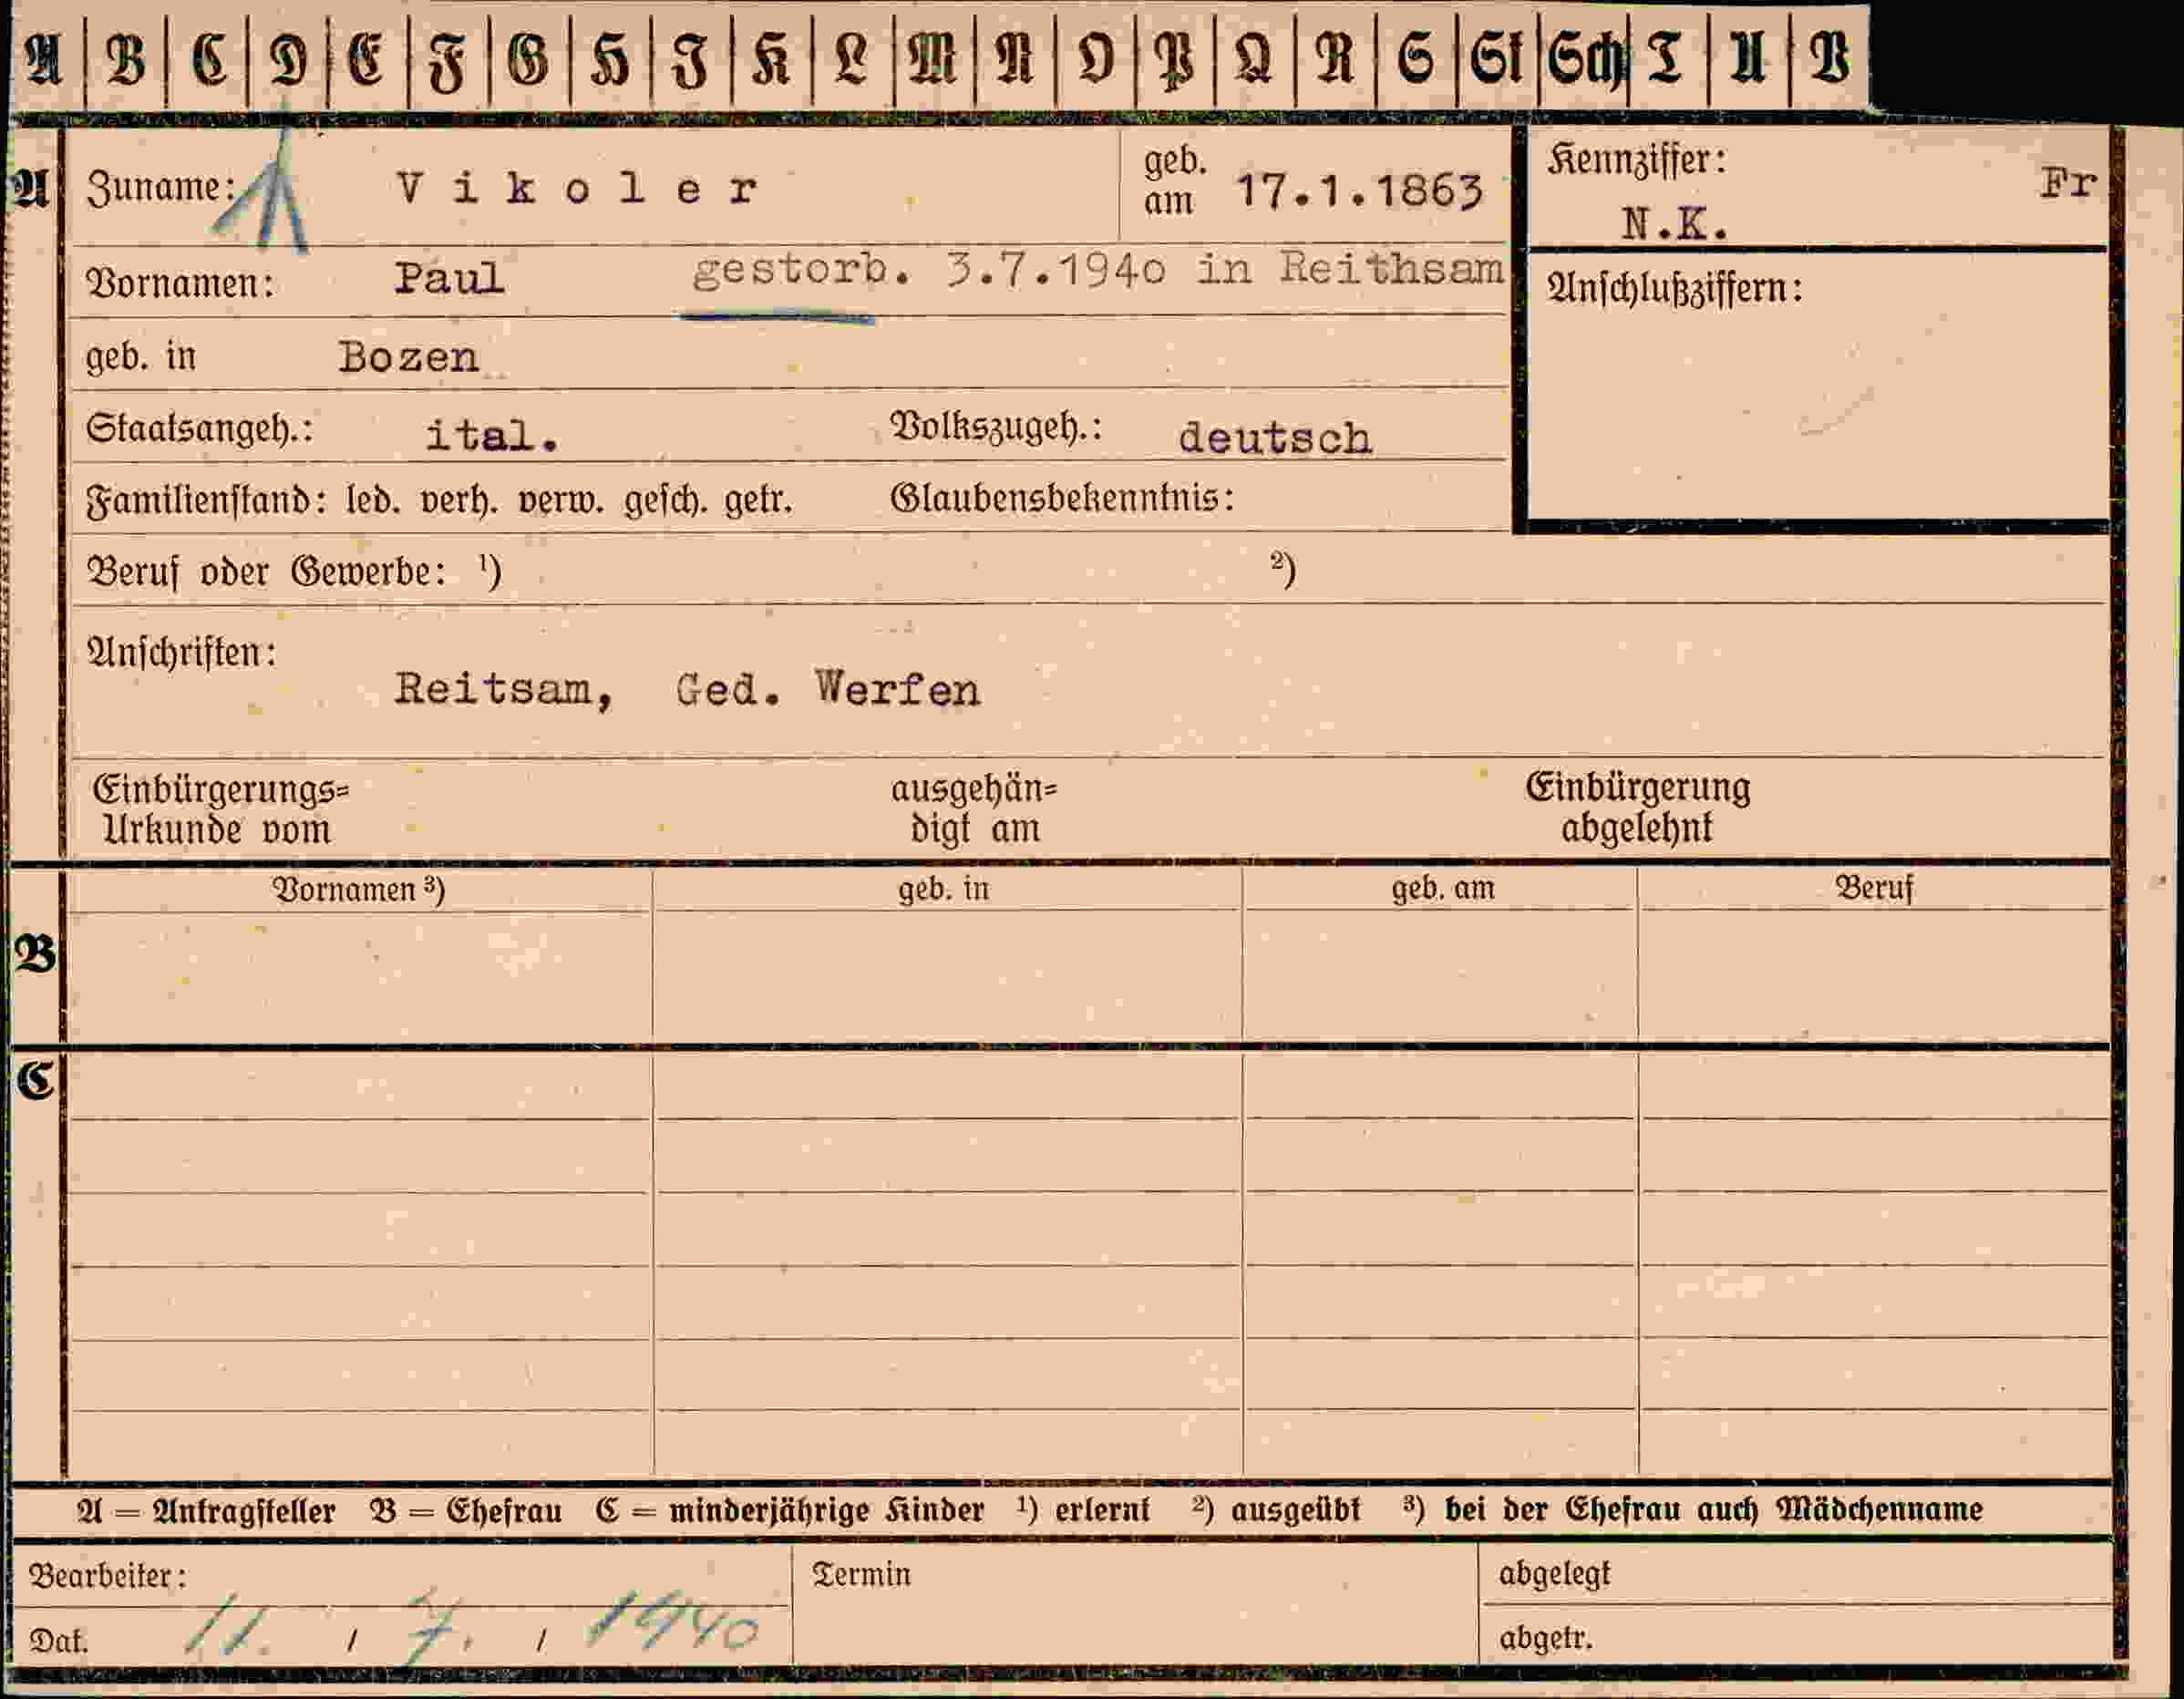Image resolution: width=2184 pixels, height=1699 pixels.
Task: Click the 'Vornamen:' field label
Action: tap(180, 284)
